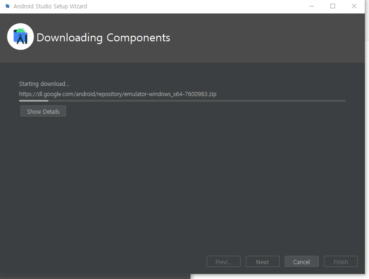369x279 pixels.
Task: Maximize the Setup Wizard window
Action: (333, 6)
